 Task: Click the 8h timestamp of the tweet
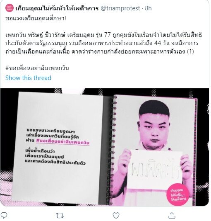pyautogui.click(x=148, y=8)
